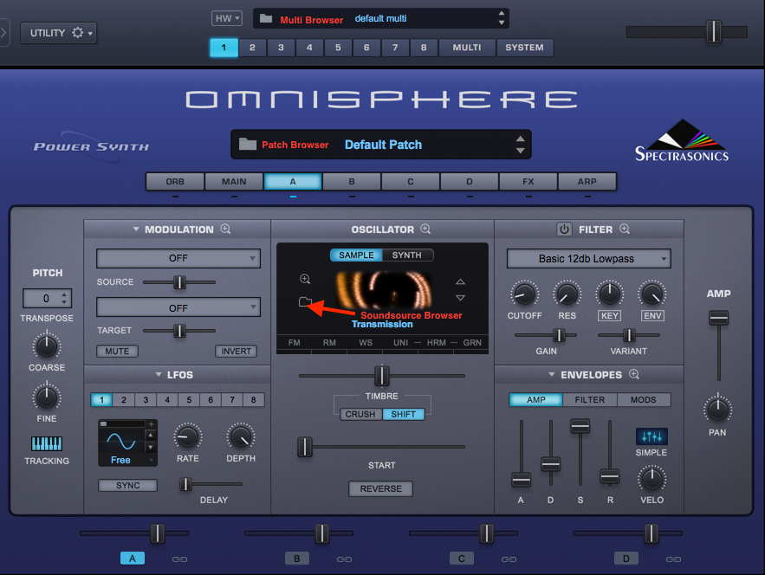This screenshot has width=765, height=575.
Task: Click the Utility gear icon
Action: (x=78, y=33)
